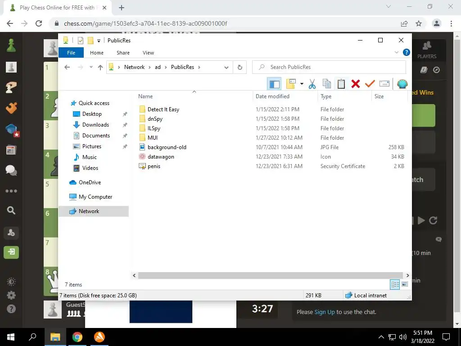Reload the chess.com page in Chrome

click(x=39, y=23)
